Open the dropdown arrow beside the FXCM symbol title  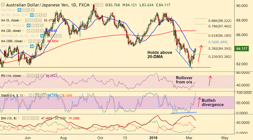[92, 5]
